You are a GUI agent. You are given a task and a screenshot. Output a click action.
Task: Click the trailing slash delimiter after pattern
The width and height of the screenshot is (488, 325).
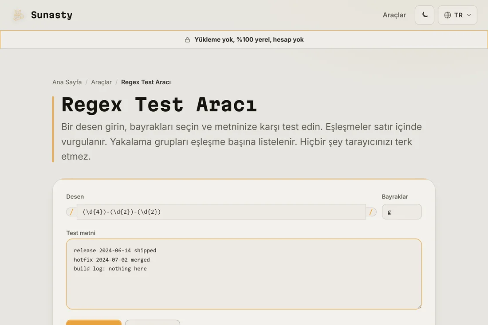371,212
